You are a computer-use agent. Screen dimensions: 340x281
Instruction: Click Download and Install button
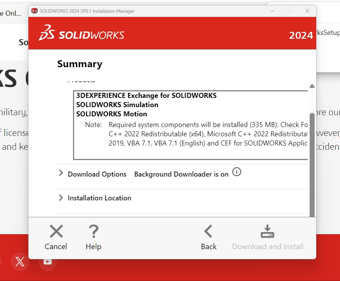[x=267, y=237]
